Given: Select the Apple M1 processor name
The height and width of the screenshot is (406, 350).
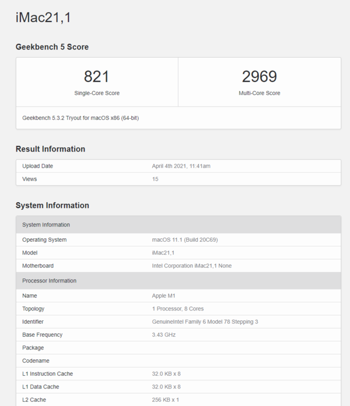Looking at the screenshot, I should click(163, 296).
